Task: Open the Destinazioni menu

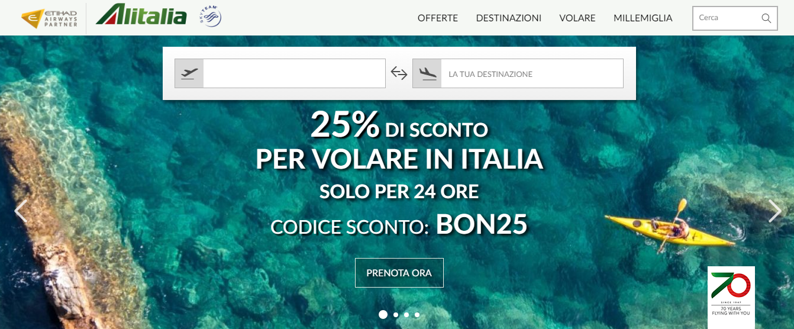Action: click(x=509, y=18)
